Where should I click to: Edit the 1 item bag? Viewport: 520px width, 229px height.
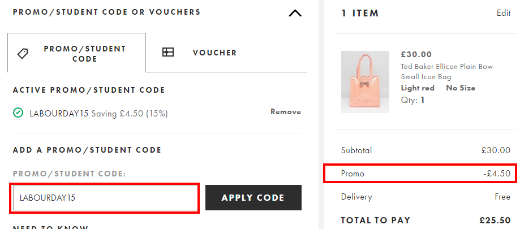(x=504, y=13)
